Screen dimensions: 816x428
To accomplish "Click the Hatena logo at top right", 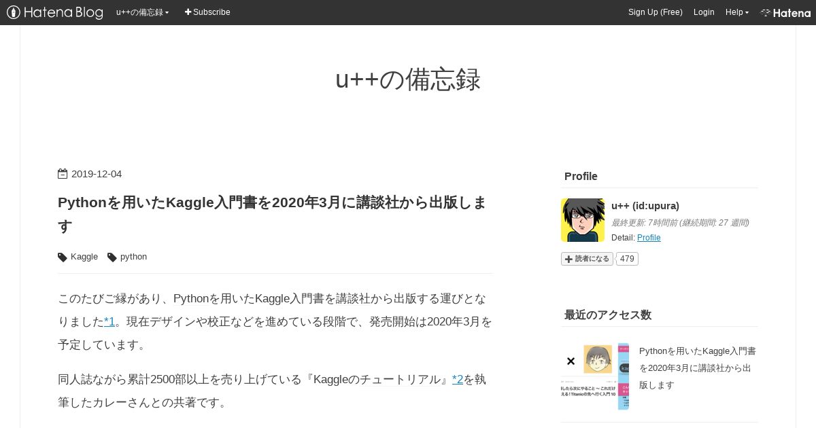I will pyautogui.click(x=785, y=12).
